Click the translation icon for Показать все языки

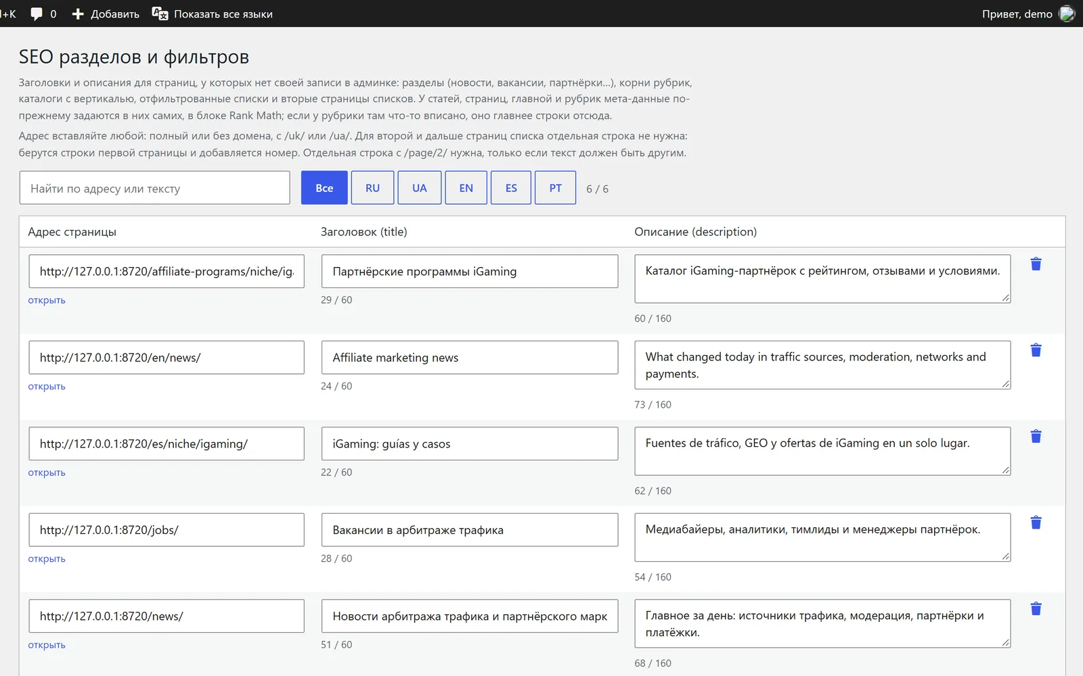pos(160,14)
